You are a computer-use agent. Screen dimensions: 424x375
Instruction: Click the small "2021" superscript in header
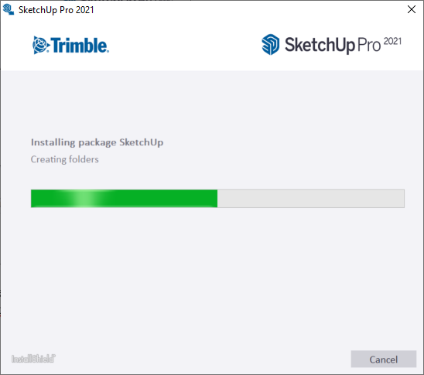[x=392, y=41]
